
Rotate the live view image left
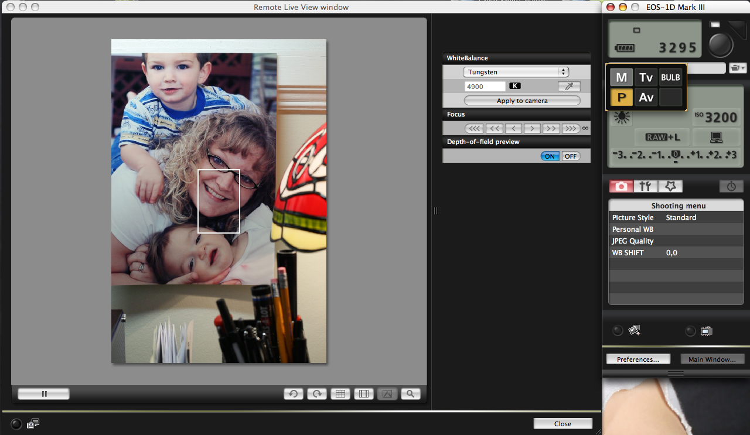point(293,394)
